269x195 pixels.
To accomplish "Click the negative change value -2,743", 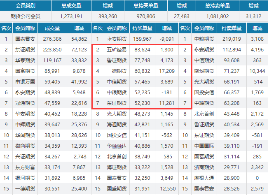I will pos(79,157).
